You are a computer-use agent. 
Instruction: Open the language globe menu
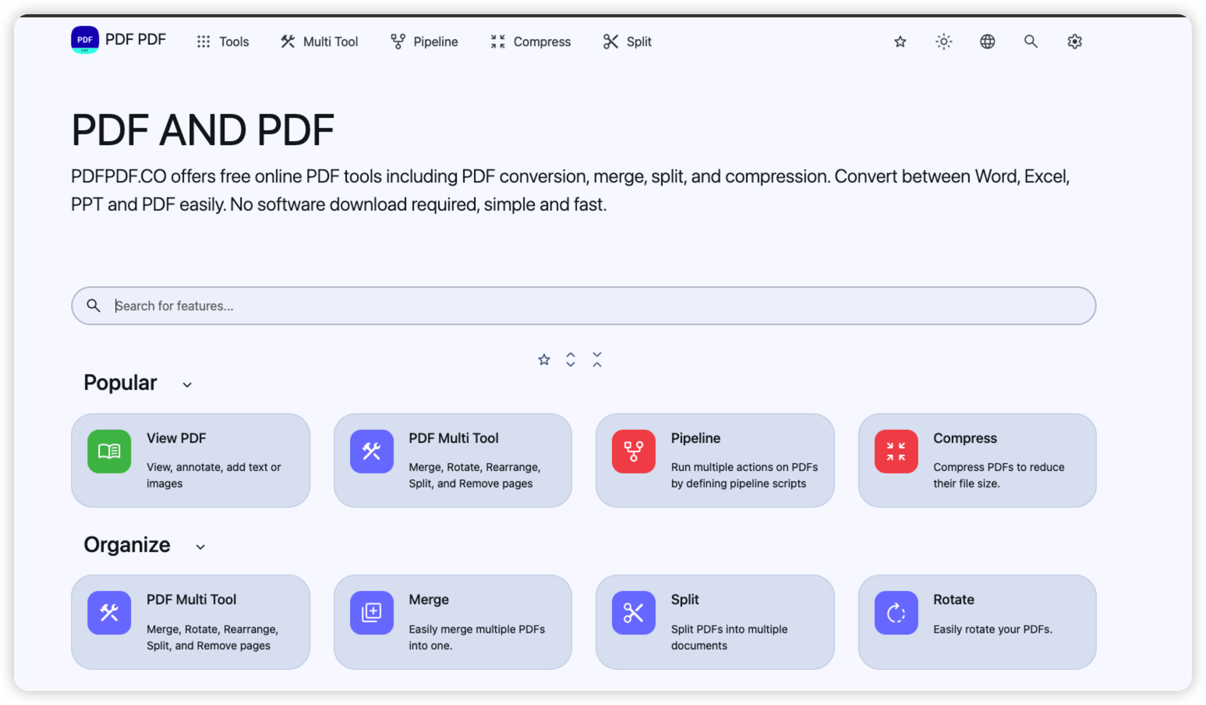tap(988, 41)
